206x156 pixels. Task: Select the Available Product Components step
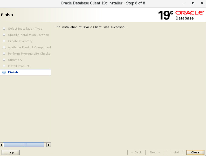[x=29, y=47]
